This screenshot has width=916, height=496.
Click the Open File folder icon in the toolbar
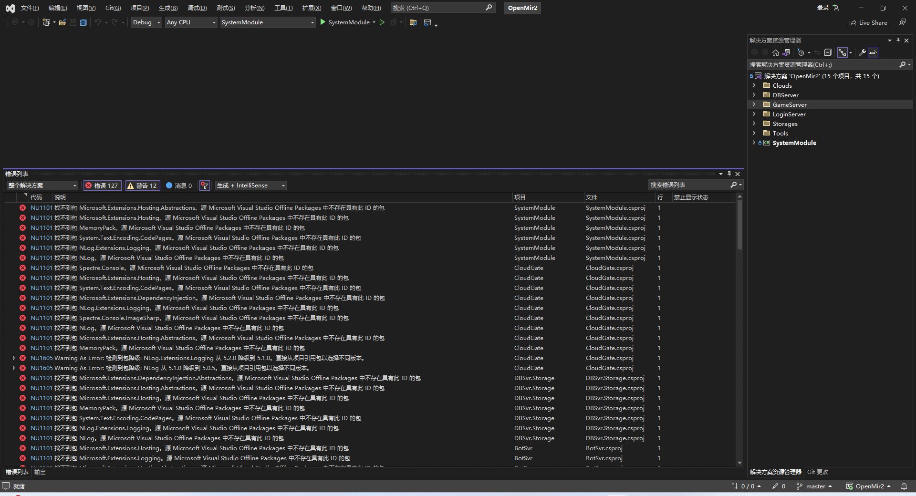tap(62, 22)
